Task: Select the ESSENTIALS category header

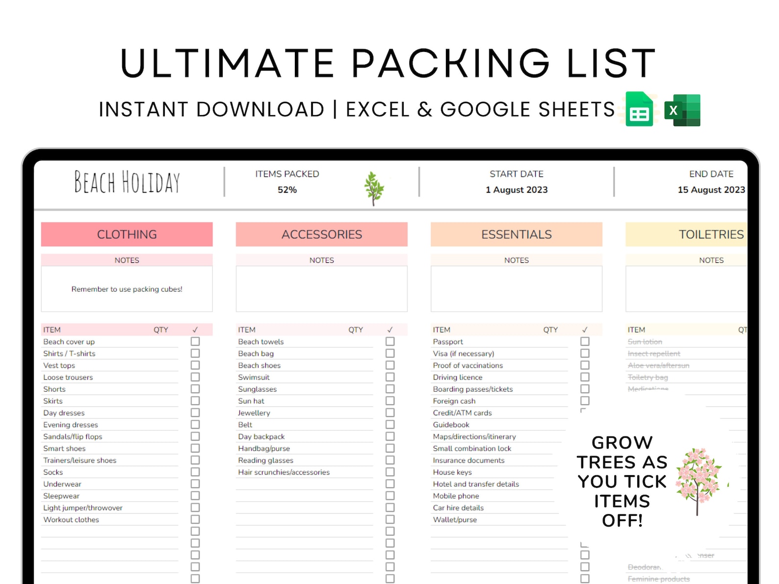Action: (517, 234)
